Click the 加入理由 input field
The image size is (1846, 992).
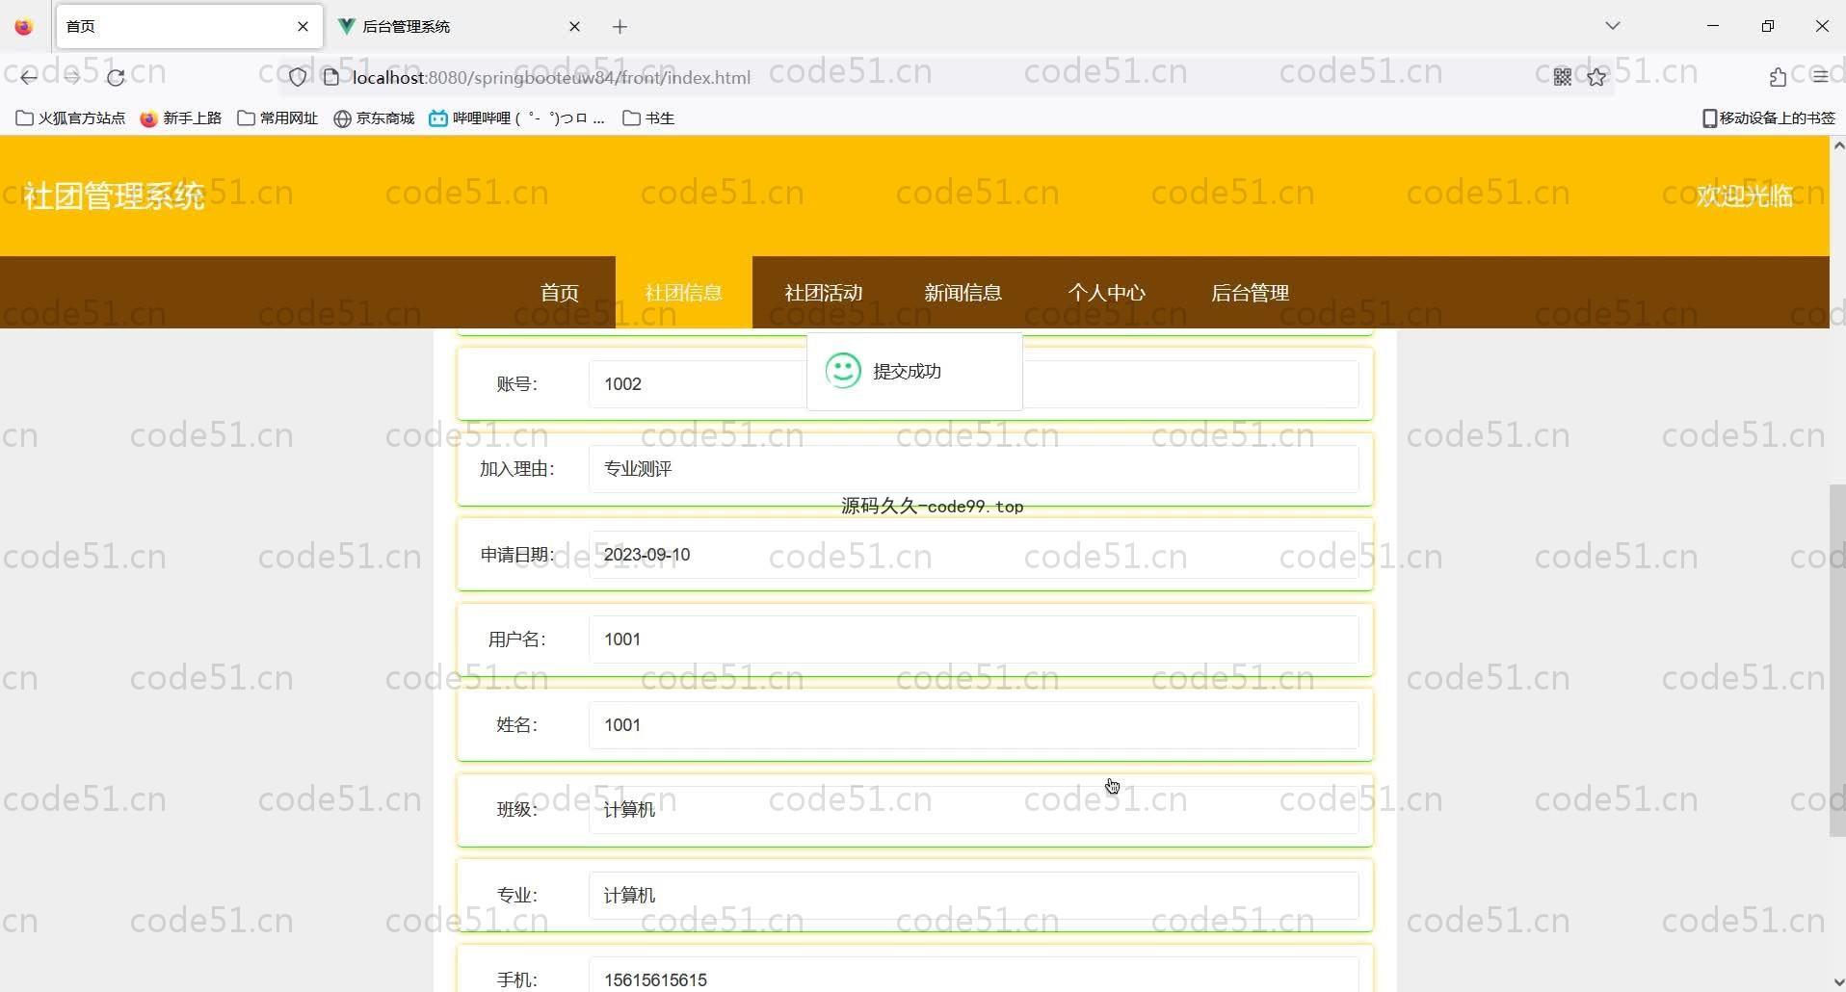point(973,469)
